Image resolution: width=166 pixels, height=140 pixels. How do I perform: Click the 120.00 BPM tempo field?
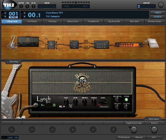click(10, 138)
